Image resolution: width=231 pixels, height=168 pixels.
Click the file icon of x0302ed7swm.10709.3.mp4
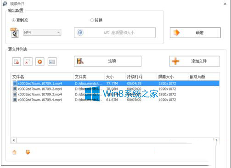click(15, 94)
